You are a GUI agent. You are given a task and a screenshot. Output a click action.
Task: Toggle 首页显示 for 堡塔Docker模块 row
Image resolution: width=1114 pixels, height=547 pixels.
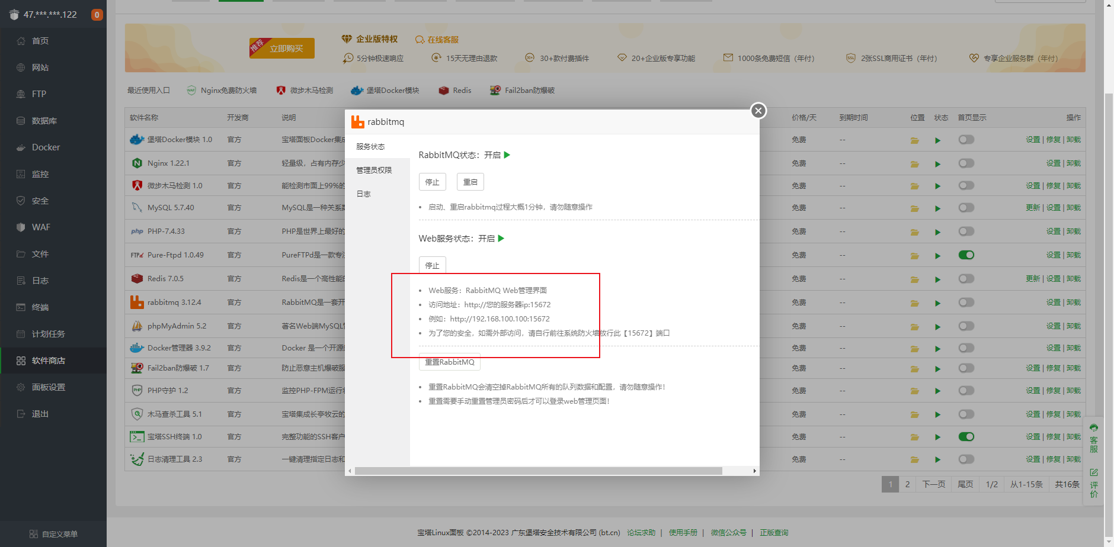coord(966,140)
